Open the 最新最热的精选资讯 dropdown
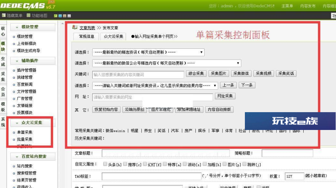 click(148, 52)
